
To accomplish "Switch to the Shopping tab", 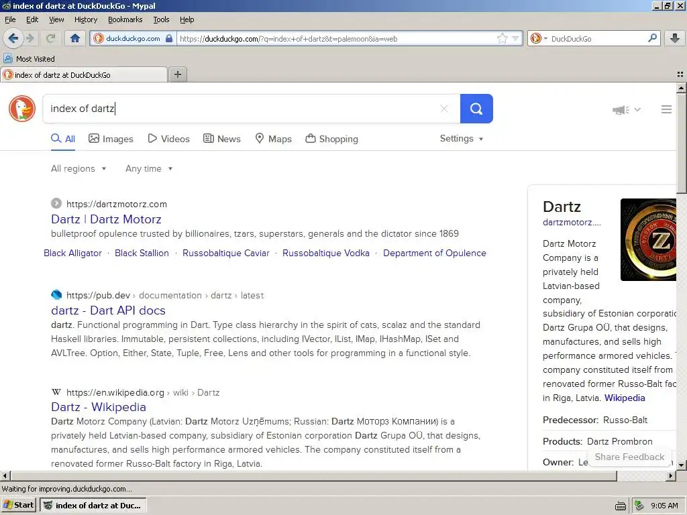I will [331, 139].
